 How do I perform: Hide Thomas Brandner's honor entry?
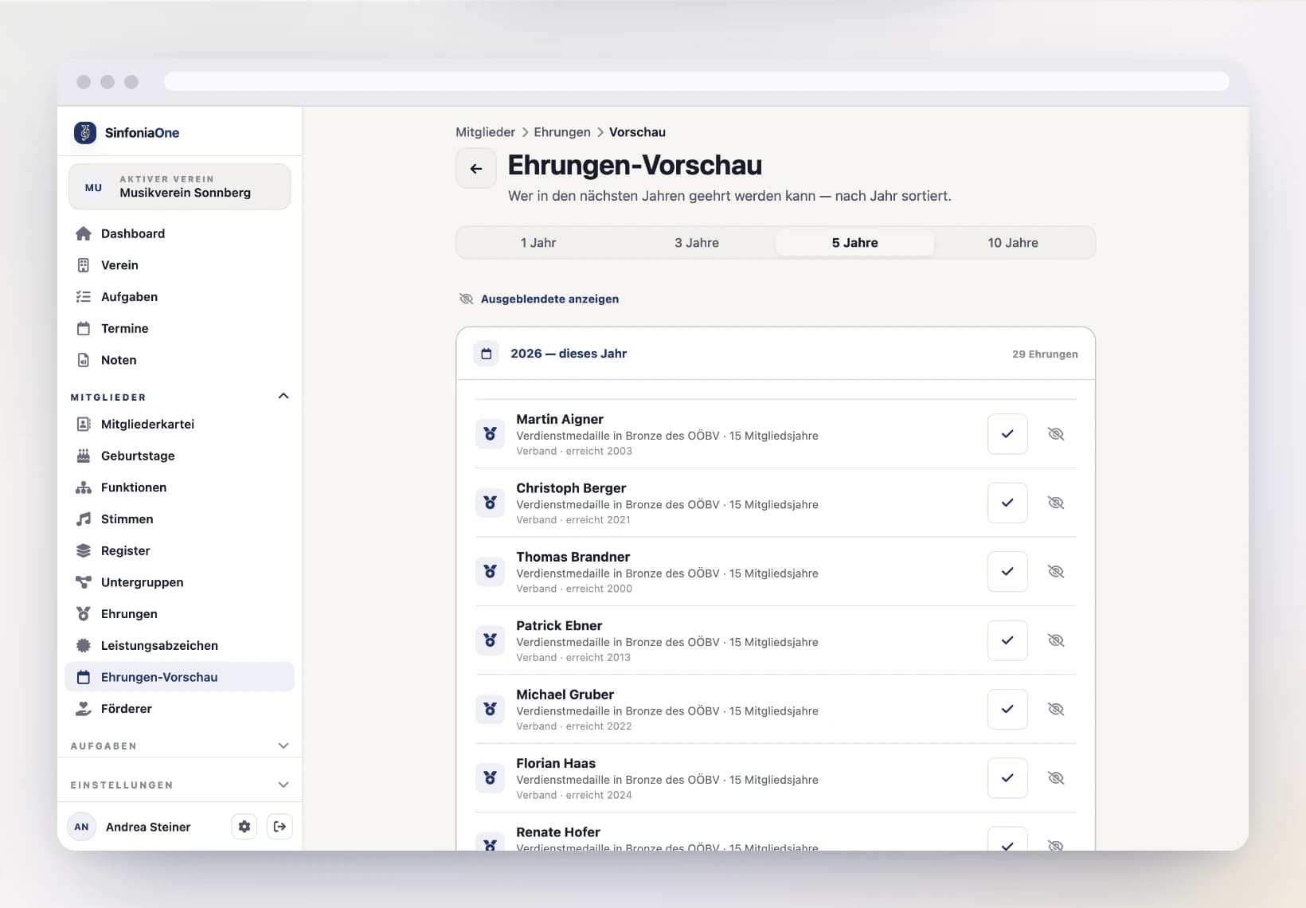(x=1056, y=572)
